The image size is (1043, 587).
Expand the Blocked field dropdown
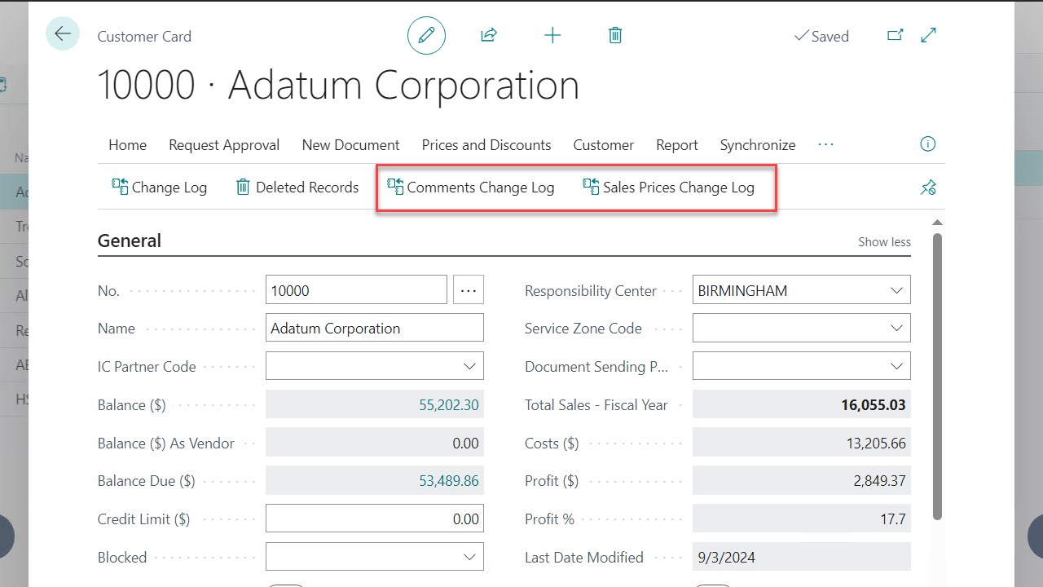469,556
